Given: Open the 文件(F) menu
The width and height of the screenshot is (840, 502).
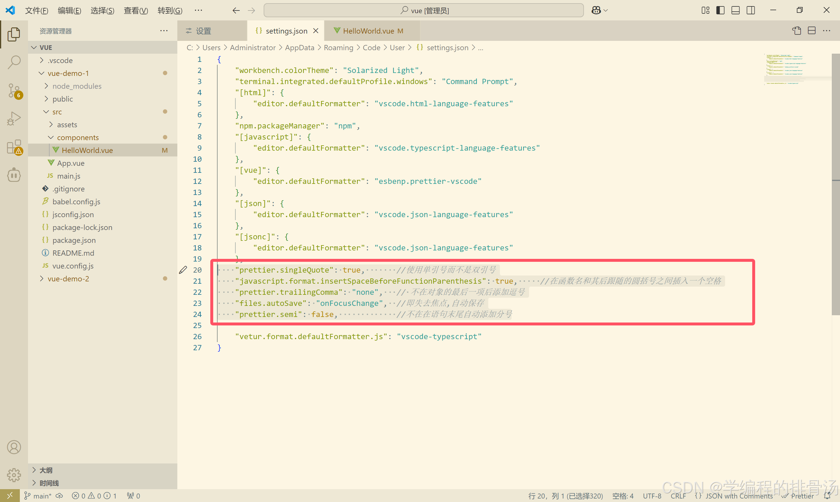Looking at the screenshot, I should [36, 11].
